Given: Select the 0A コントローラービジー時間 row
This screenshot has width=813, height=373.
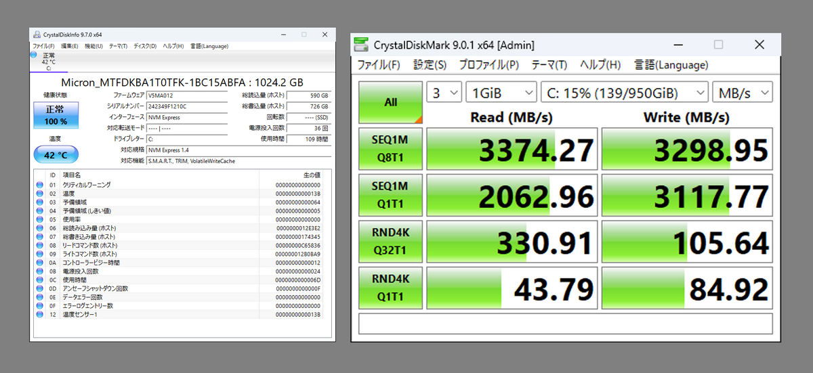Looking at the screenshot, I should coord(179,263).
